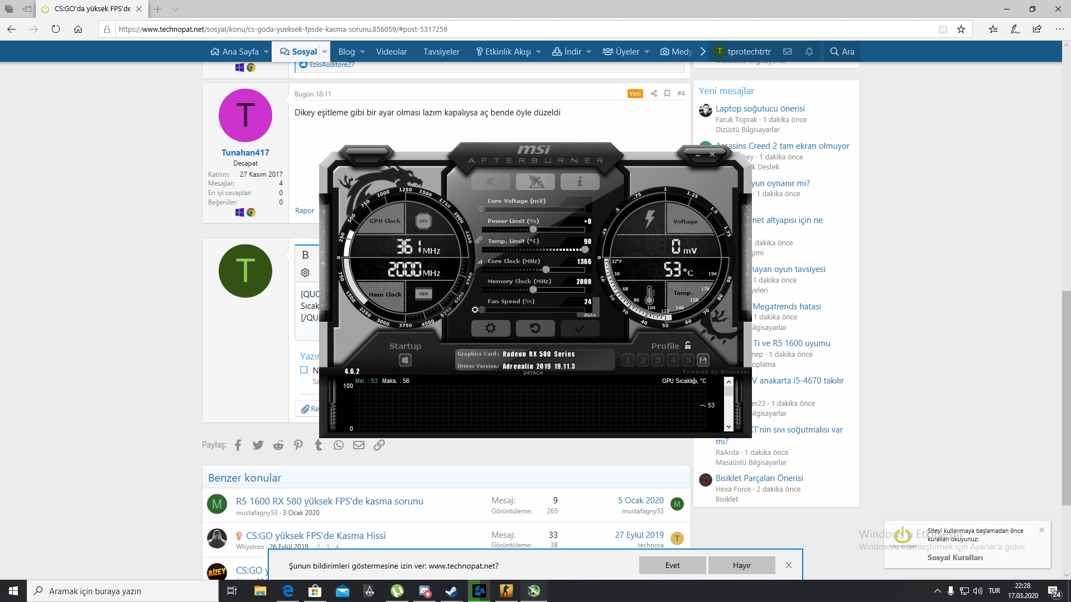Click the Afterburner information button
This screenshot has width=1071, height=602.
tap(580, 182)
